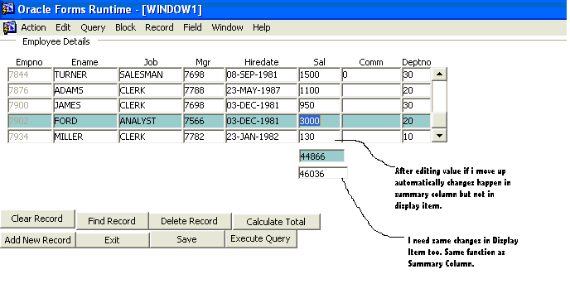Click the Mgr field 7782
This screenshot has height=298, width=570.
point(204,137)
